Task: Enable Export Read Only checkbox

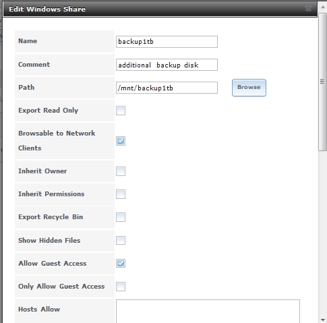Action: click(x=121, y=111)
